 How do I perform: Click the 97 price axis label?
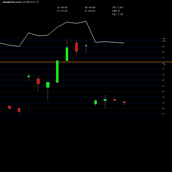[x=163, y=46]
